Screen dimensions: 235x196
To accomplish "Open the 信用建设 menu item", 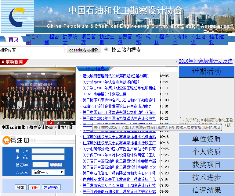I will coord(217,39).
